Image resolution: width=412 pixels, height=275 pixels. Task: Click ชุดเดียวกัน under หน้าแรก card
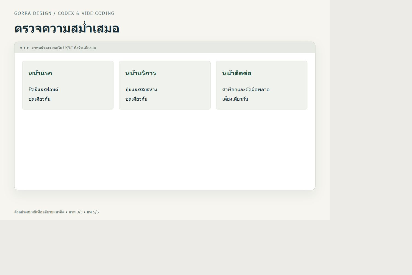pos(40,99)
